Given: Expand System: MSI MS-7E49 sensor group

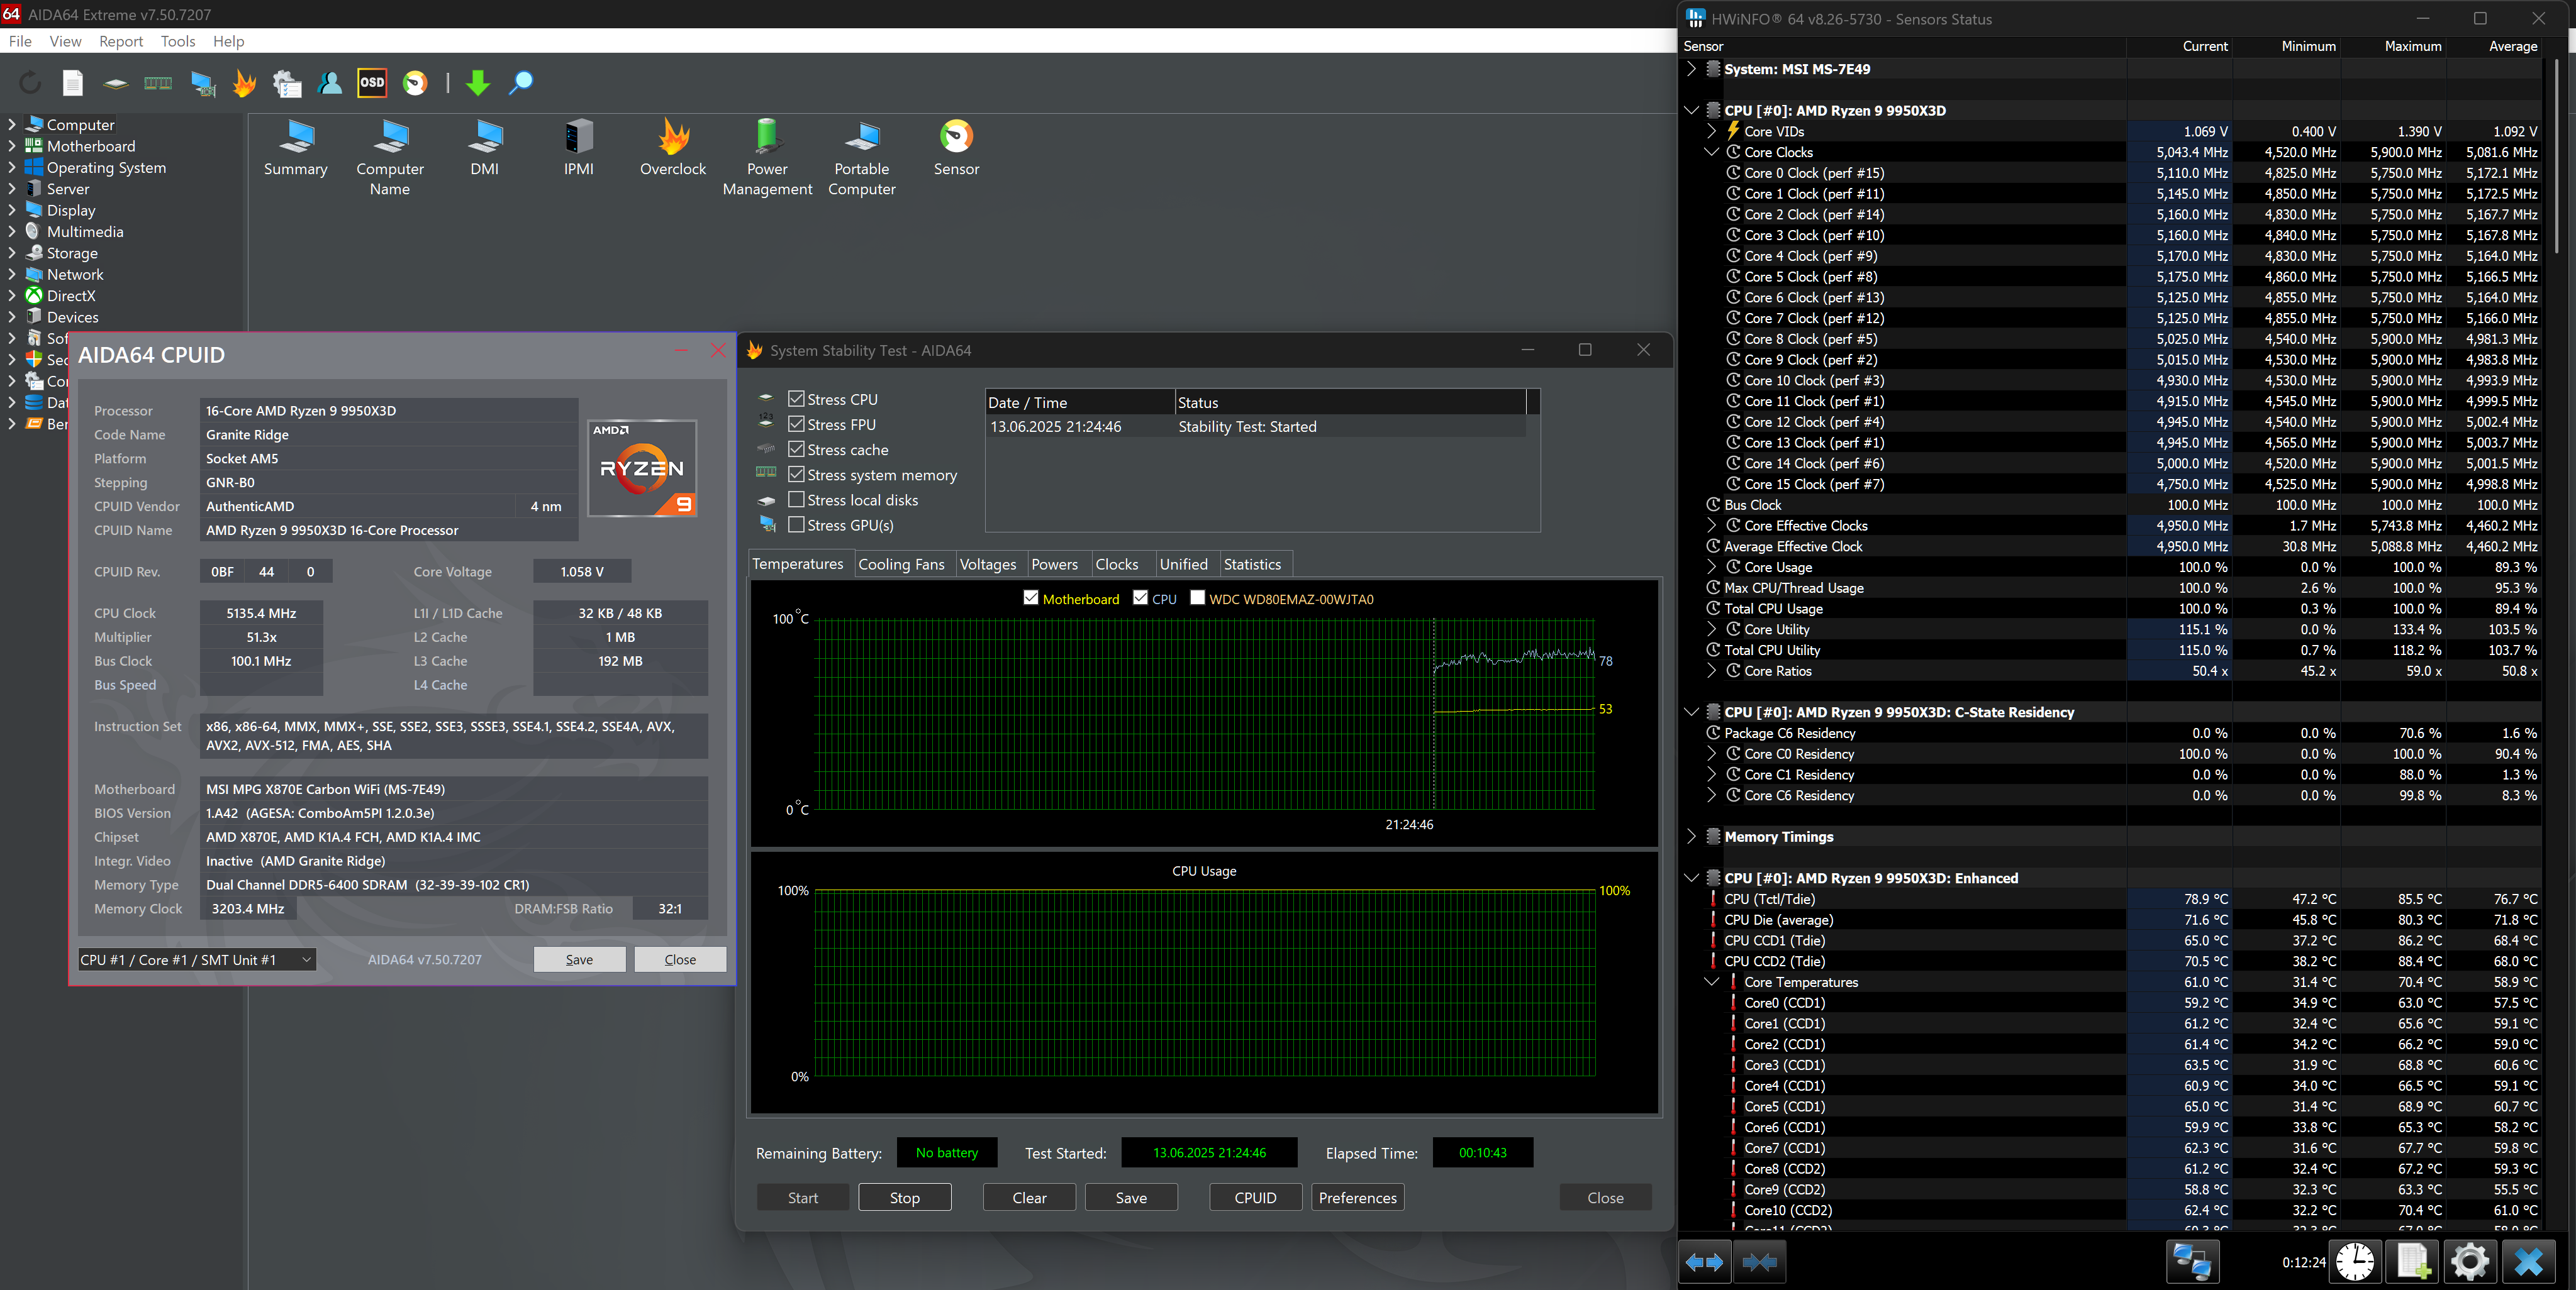Looking at the screenshot, I should click(x=1692, y=69).
